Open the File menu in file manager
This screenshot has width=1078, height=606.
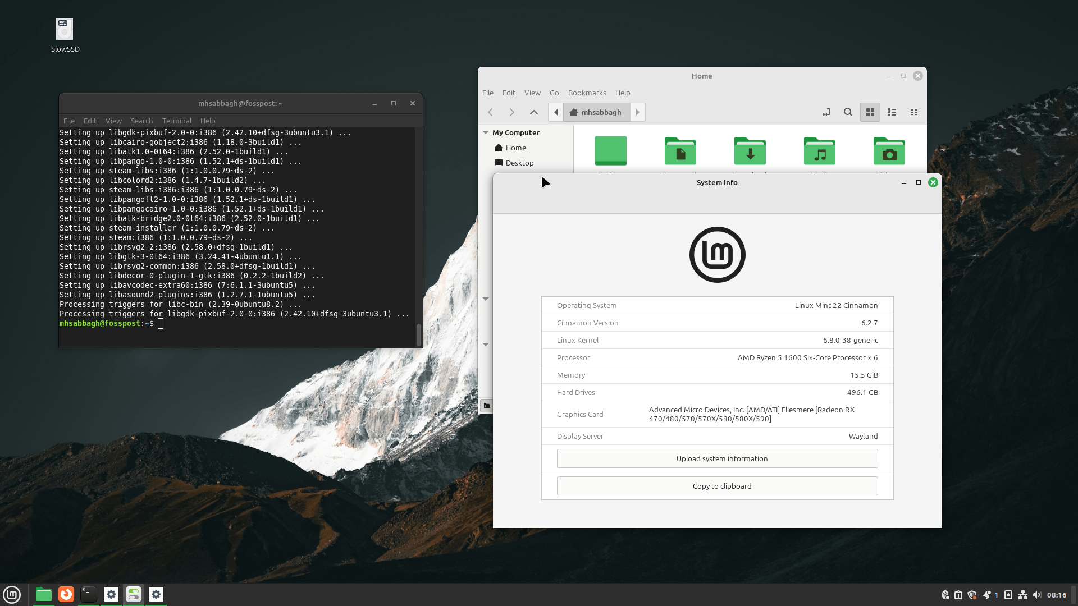[488, 93]
